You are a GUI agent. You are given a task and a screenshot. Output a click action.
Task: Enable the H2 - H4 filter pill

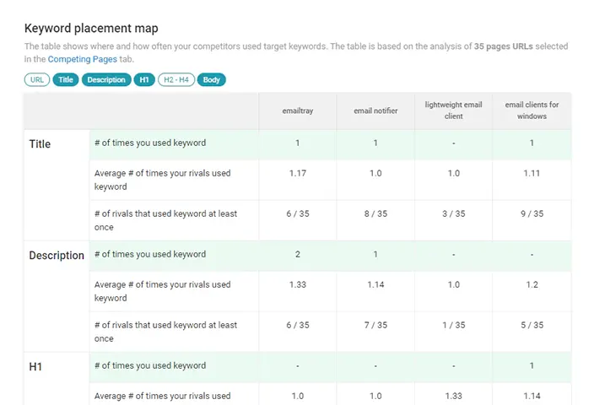pos(175,80)
